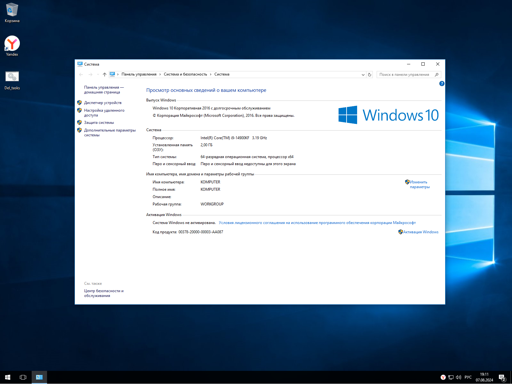Expand chevron before Панель управления breadcrumb
Viewport: 512px width, 384px height.
pyautogui.click(x=118, y=74)
